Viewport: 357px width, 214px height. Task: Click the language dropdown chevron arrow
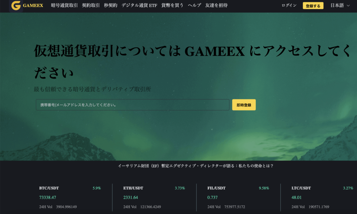pos(348,6)
